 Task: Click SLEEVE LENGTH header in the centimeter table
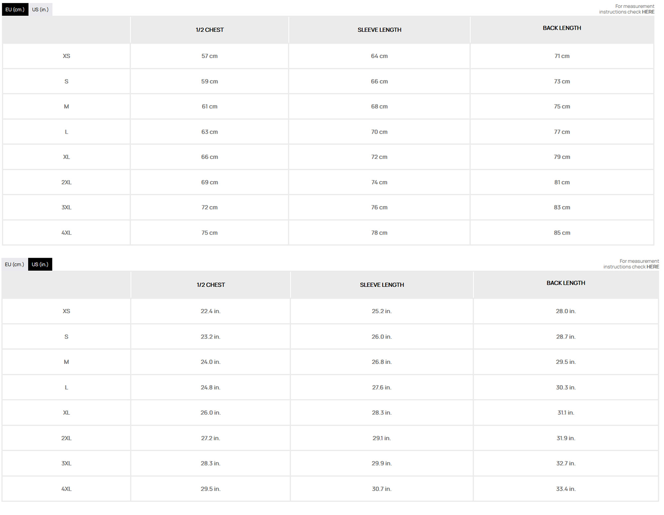[379, 30]
